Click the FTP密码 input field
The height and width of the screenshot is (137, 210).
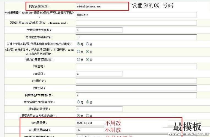tap(136, 88)
